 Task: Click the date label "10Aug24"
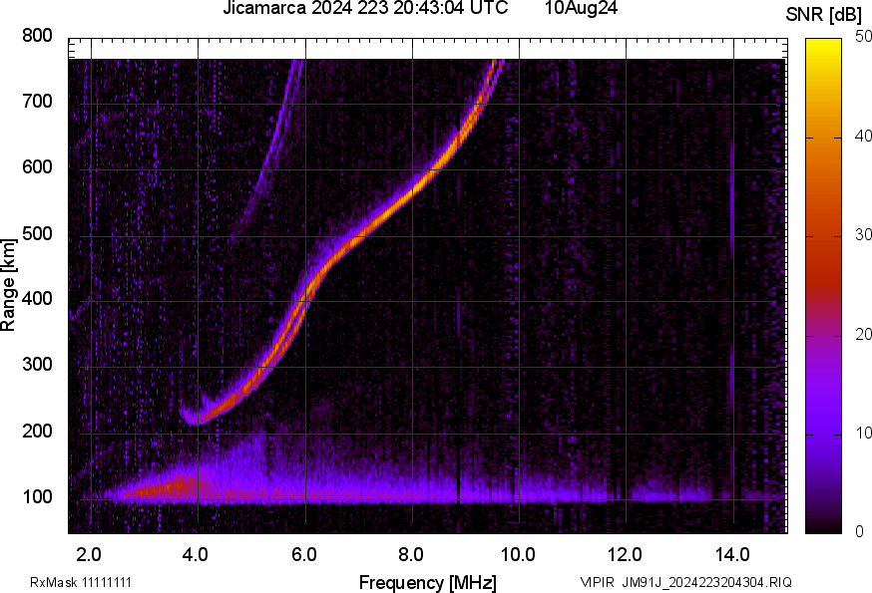(x=581, y=8)
